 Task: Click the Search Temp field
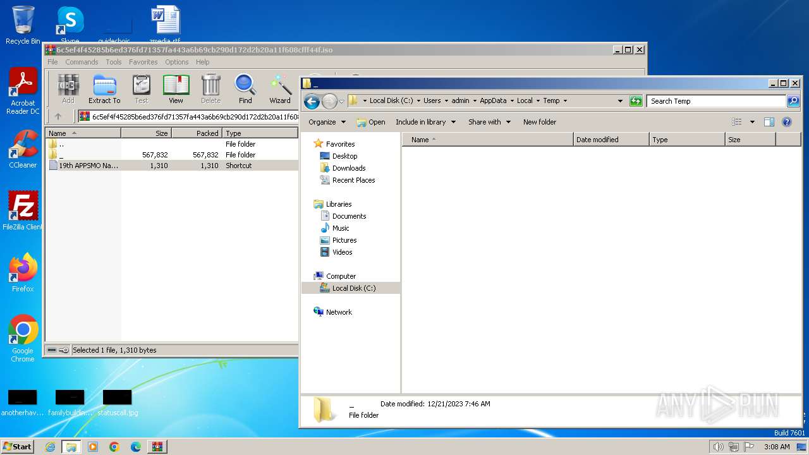coord(716,101)
